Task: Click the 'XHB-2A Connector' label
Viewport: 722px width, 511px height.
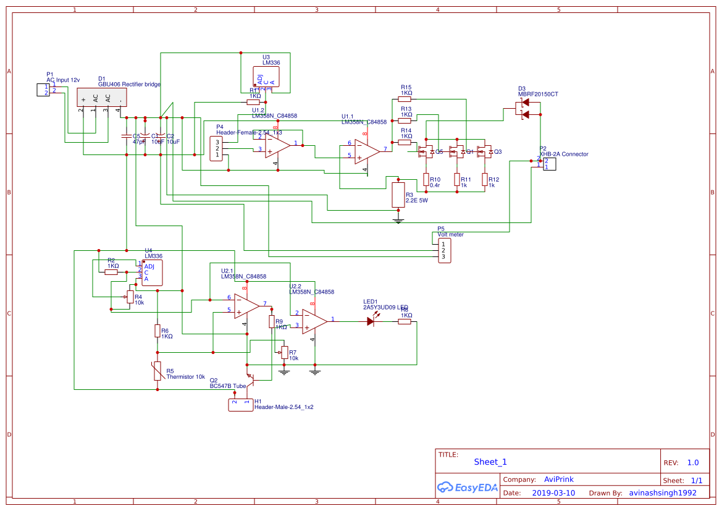Action: [x=564, y=154]
